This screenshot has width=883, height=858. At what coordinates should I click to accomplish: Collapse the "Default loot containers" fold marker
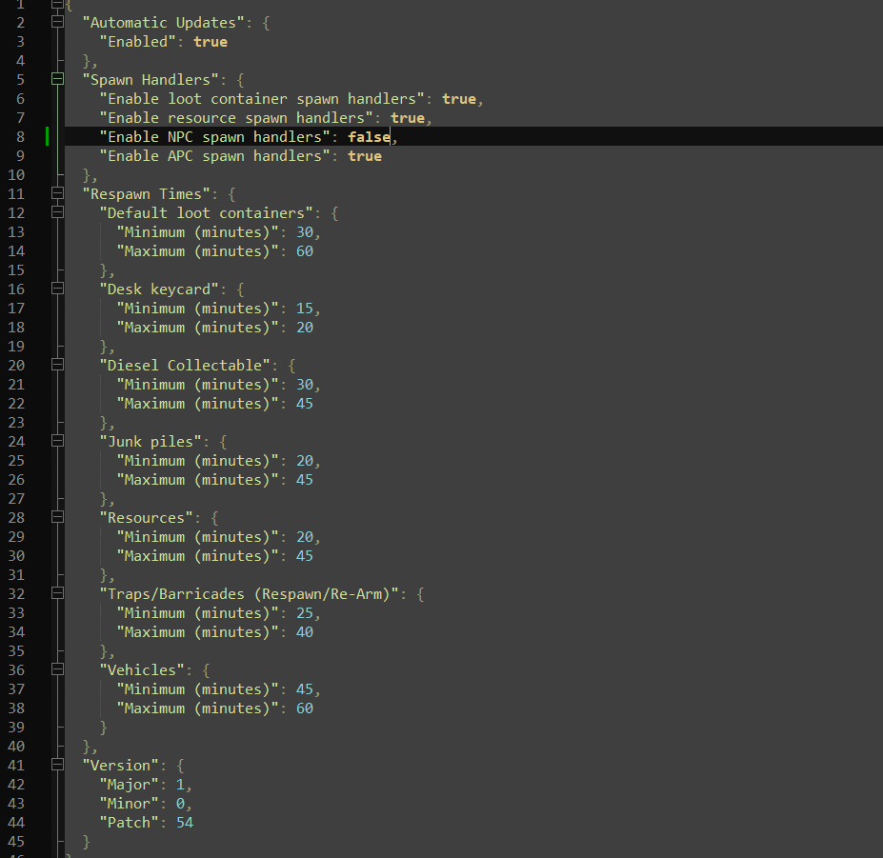(x=57, y=212)
